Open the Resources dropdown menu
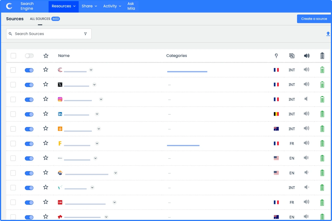Image resolution: width=332 pixels, height=221 pixels. [x=64, y=6]
